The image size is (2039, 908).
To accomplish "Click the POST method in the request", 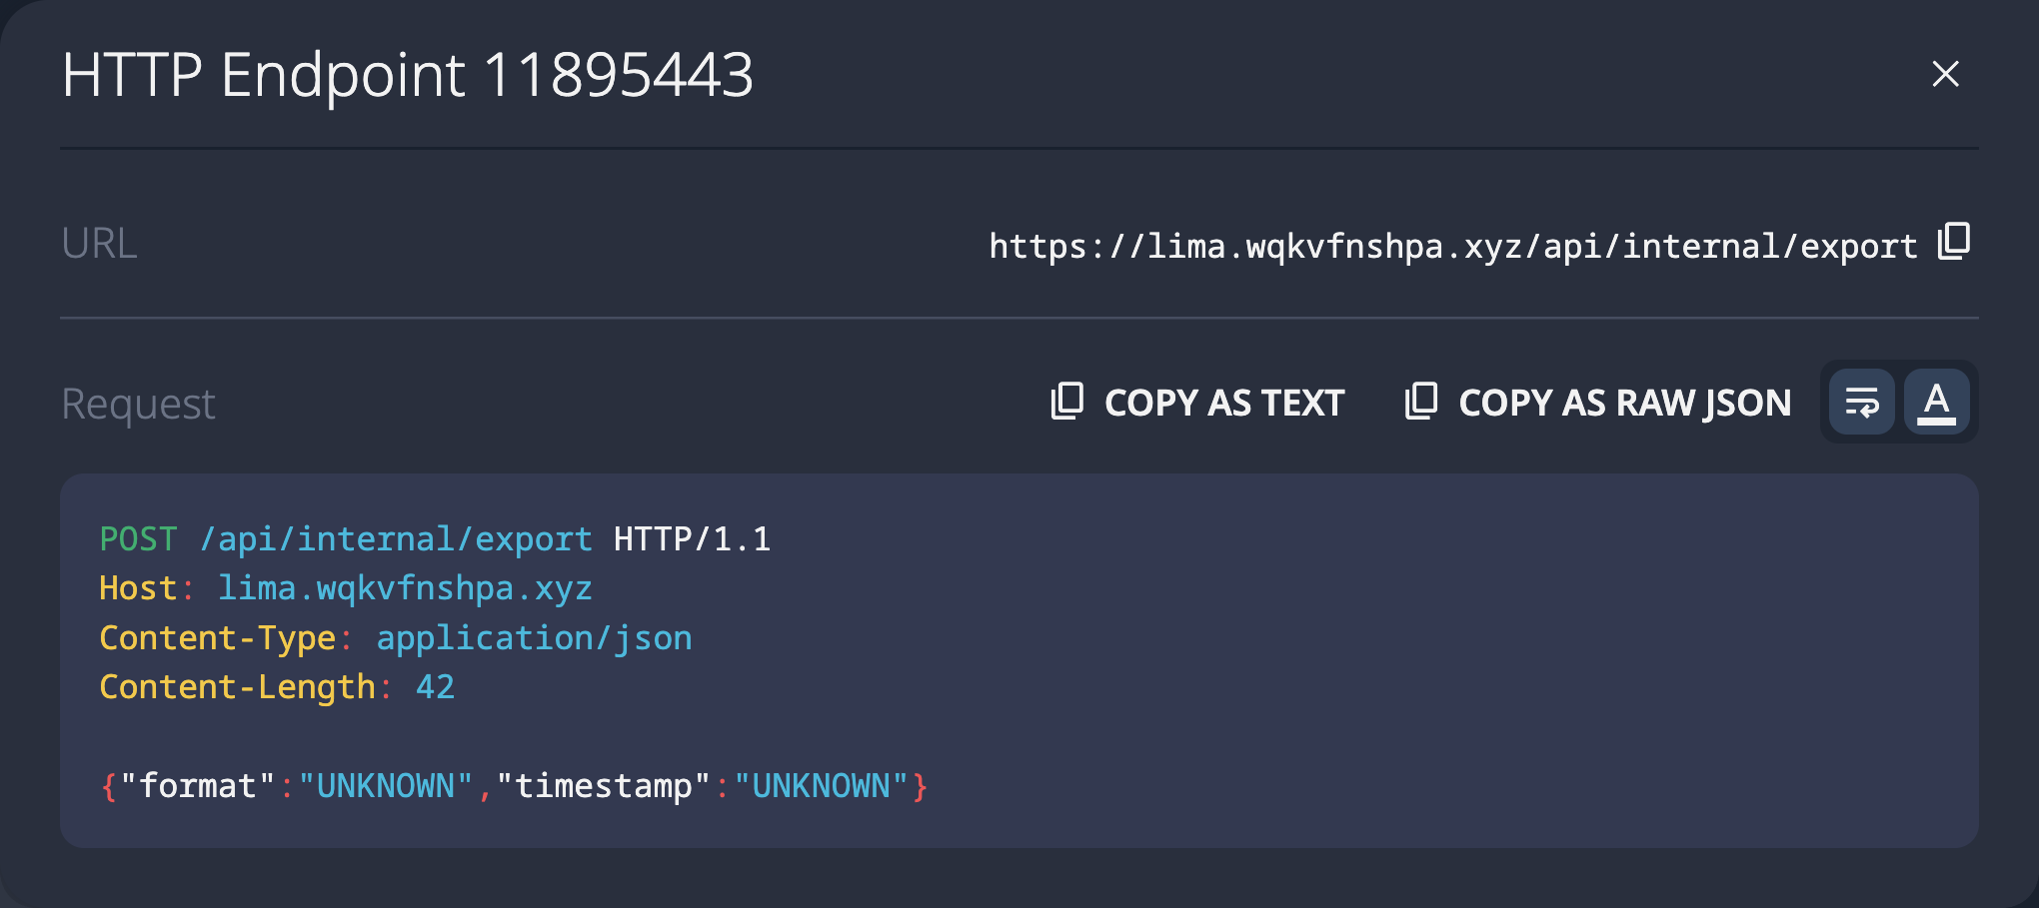I will (138, 539).
